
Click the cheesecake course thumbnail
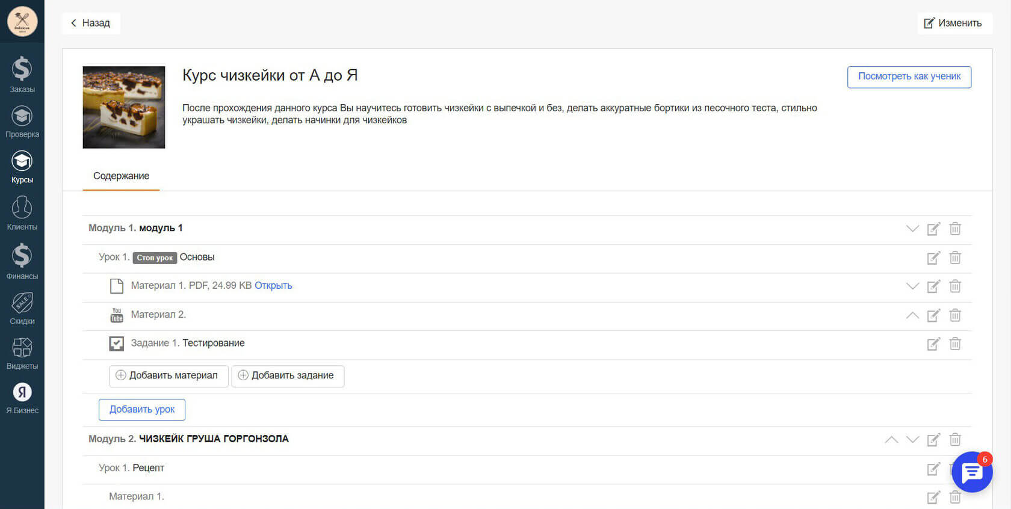pos(124,108)
